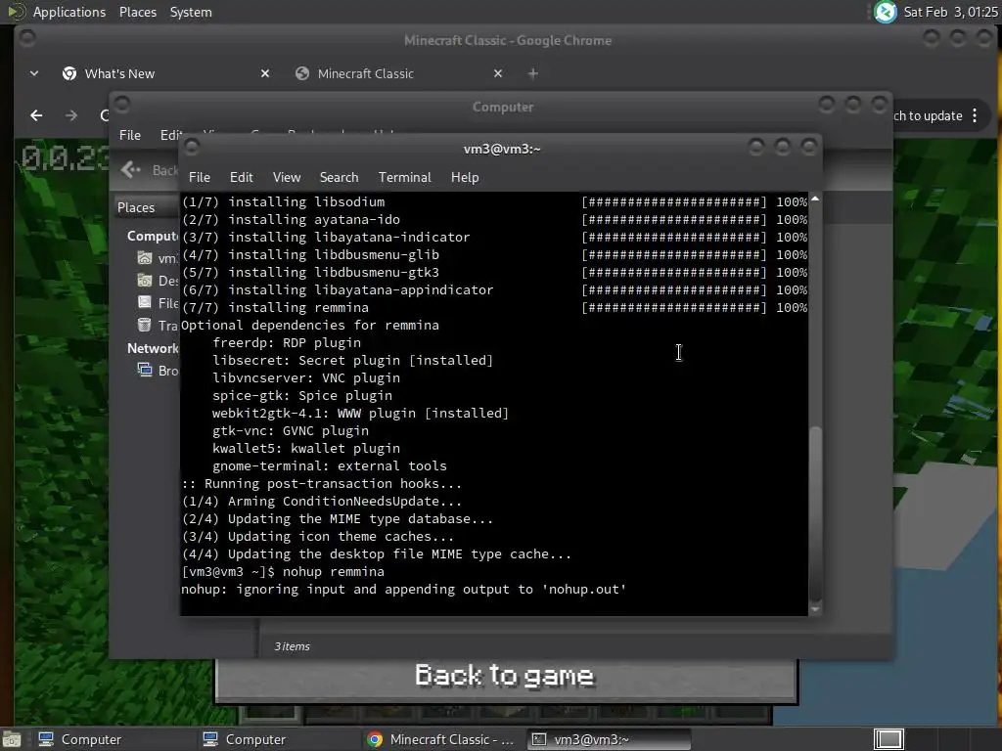Select the vm3 home folder icon in sidebar

(145, 258)
